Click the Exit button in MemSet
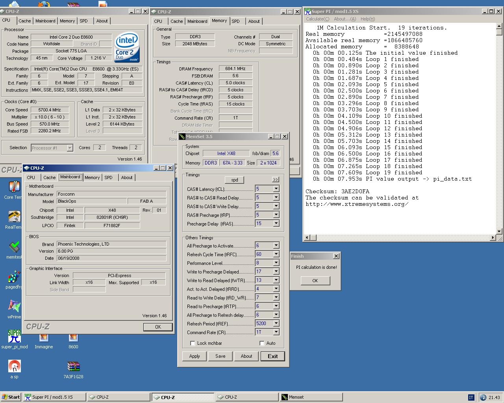 273,356
